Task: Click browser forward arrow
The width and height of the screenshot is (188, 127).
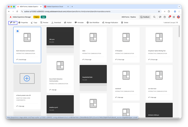Action: coord(13,11)
